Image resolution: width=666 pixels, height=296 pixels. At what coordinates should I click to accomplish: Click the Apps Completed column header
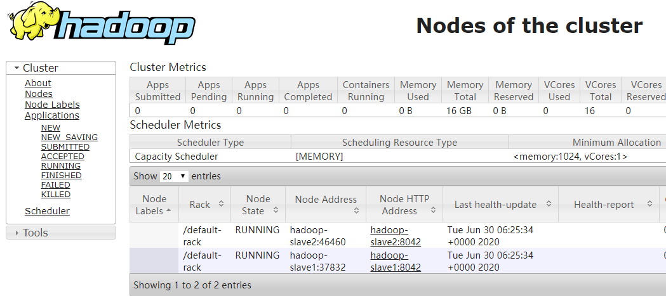point(308,91)
